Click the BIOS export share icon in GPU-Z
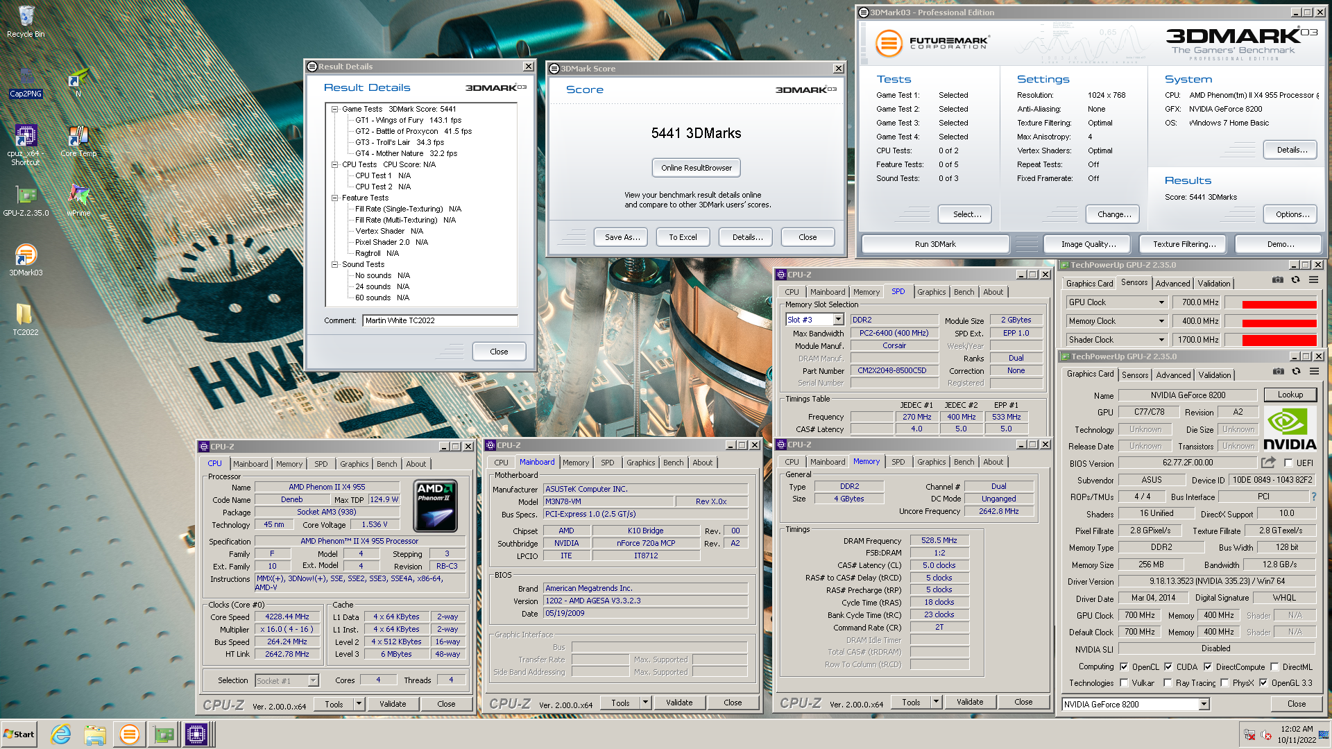The height and width of the screenshot is (749, 1332). [1268, 463]
